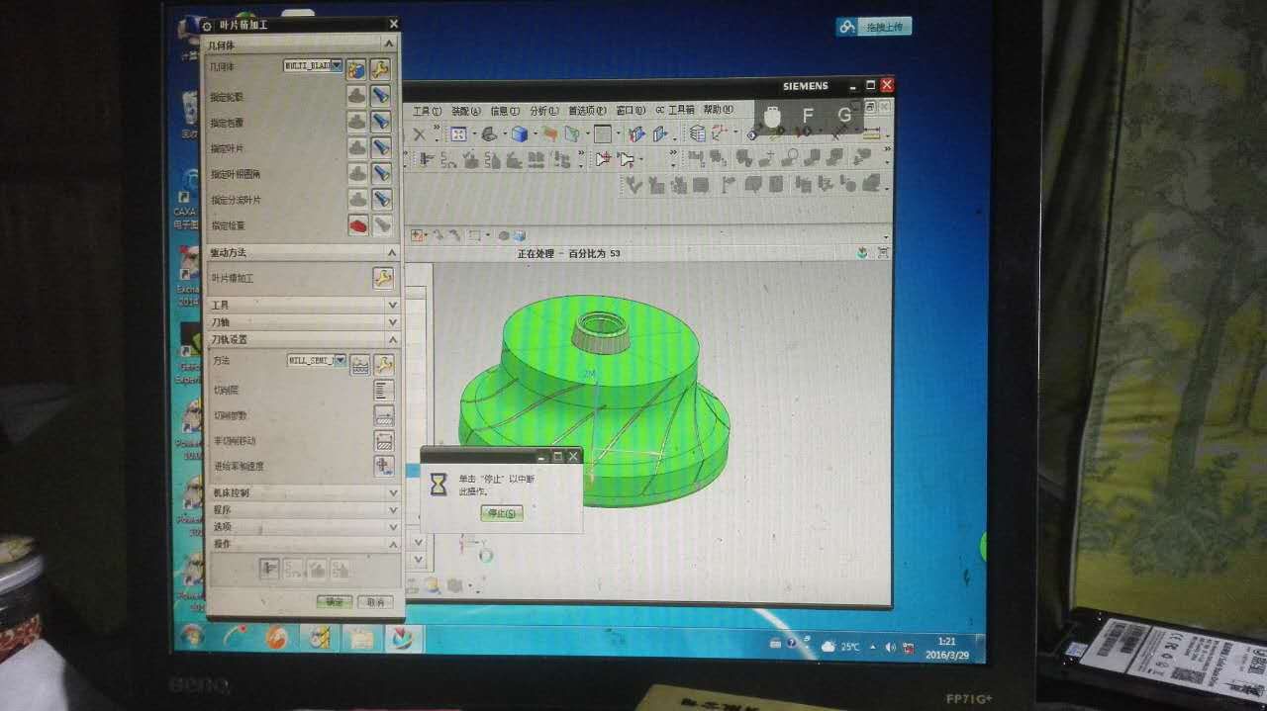Click the select icon for 指定包覆
Screen dimensions: 1267x711
tap(357, 122)
